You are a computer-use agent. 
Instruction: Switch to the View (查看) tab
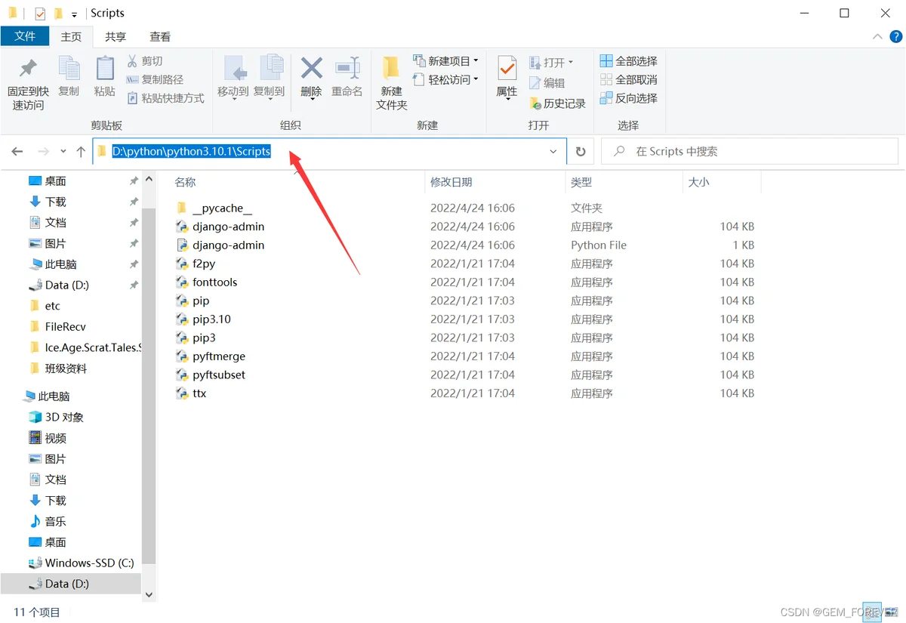coord(160,36)
